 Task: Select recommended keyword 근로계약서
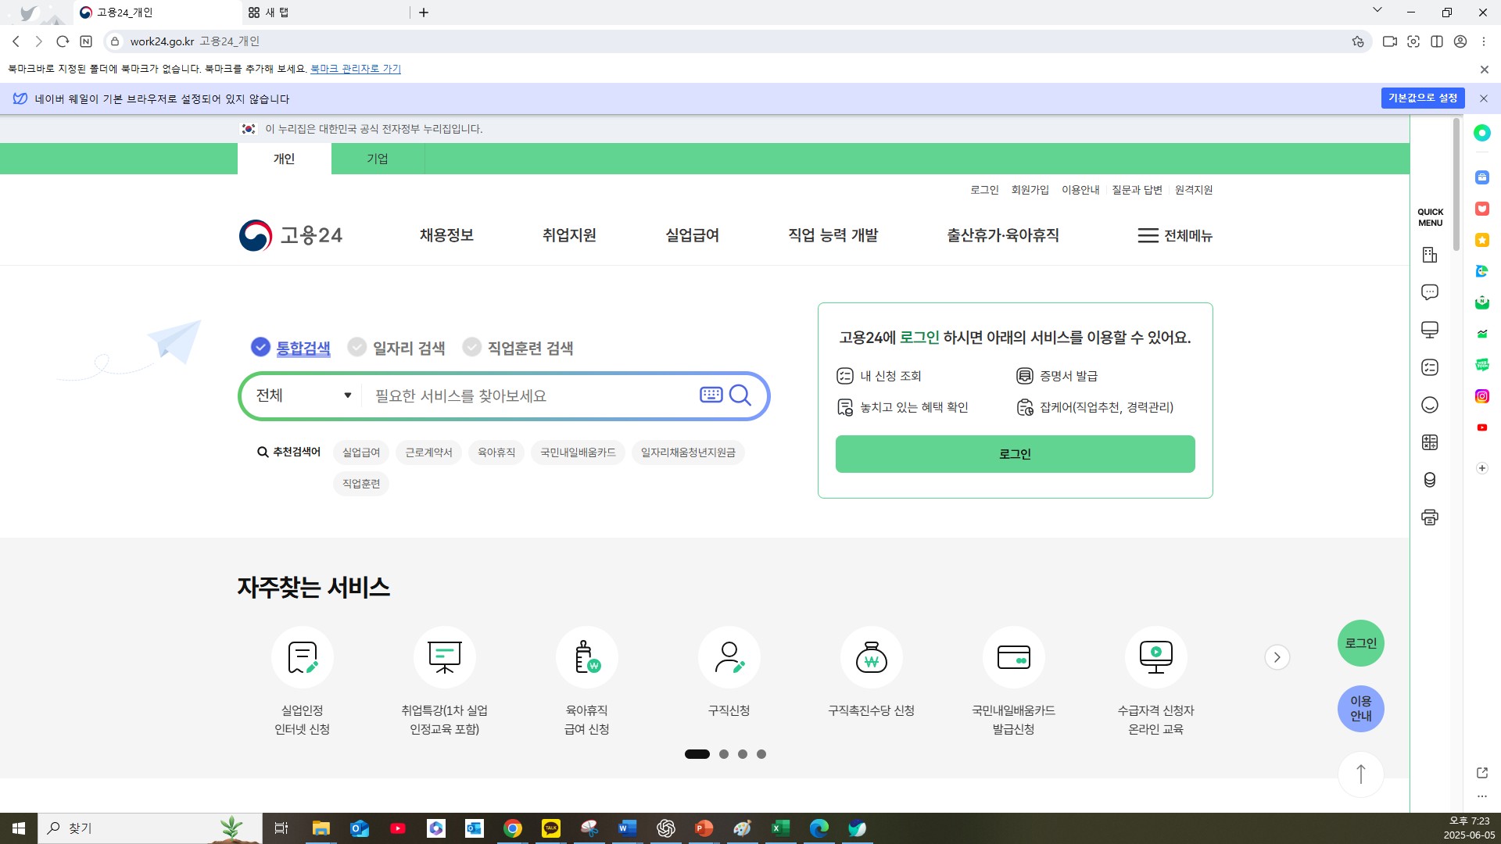click(x=428, y=452)
